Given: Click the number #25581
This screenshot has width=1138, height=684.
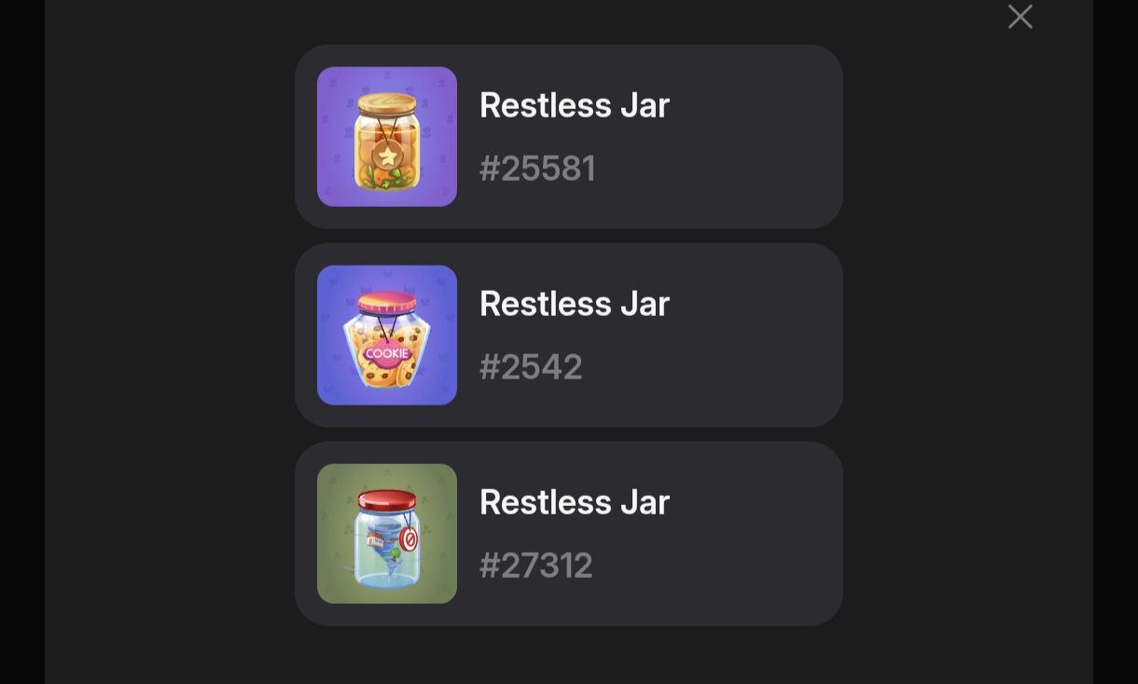Looking at the screenshot, I should [537, 169].
